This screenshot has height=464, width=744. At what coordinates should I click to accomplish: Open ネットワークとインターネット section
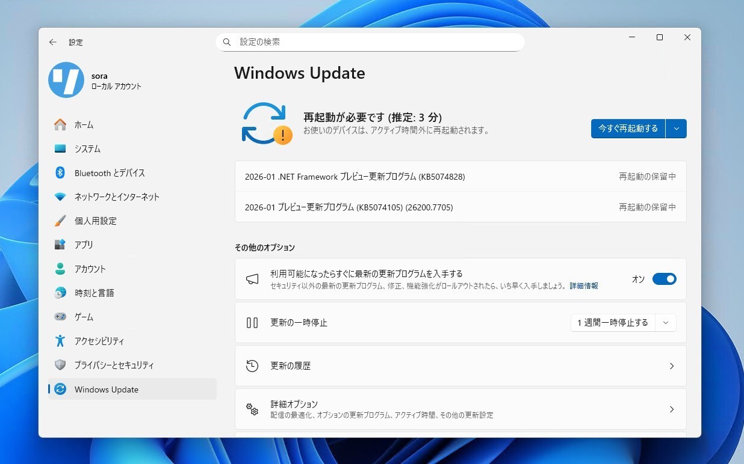click(132, 197)
